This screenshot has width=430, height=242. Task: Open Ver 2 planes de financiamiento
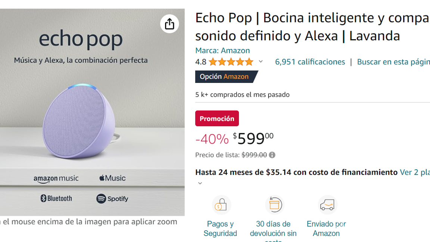(415, 172)
